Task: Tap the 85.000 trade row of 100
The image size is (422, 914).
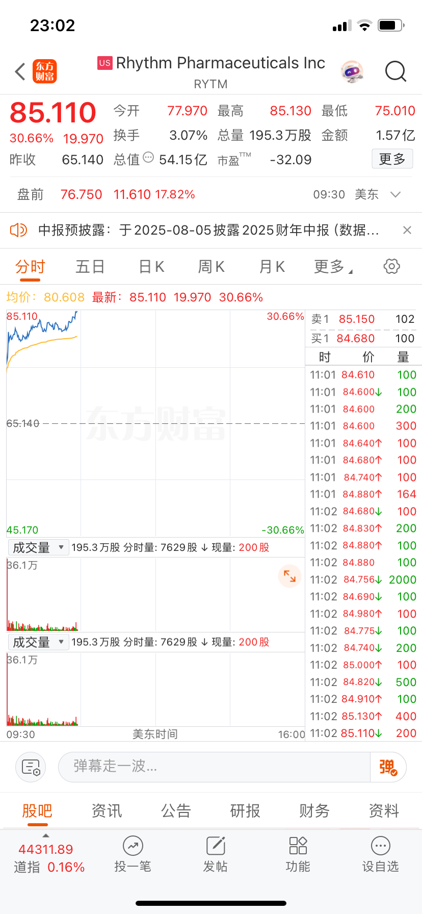Action: coord(363,665)
